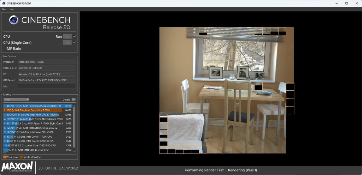Viewport: 362px width, 175px height.
Task: Click the OS field Windows 10, 64 Bit
Action: [x=46, y=74]
